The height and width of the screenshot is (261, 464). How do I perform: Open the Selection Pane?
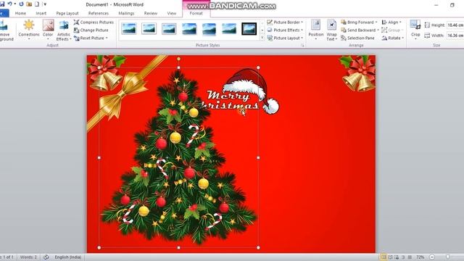357,38
